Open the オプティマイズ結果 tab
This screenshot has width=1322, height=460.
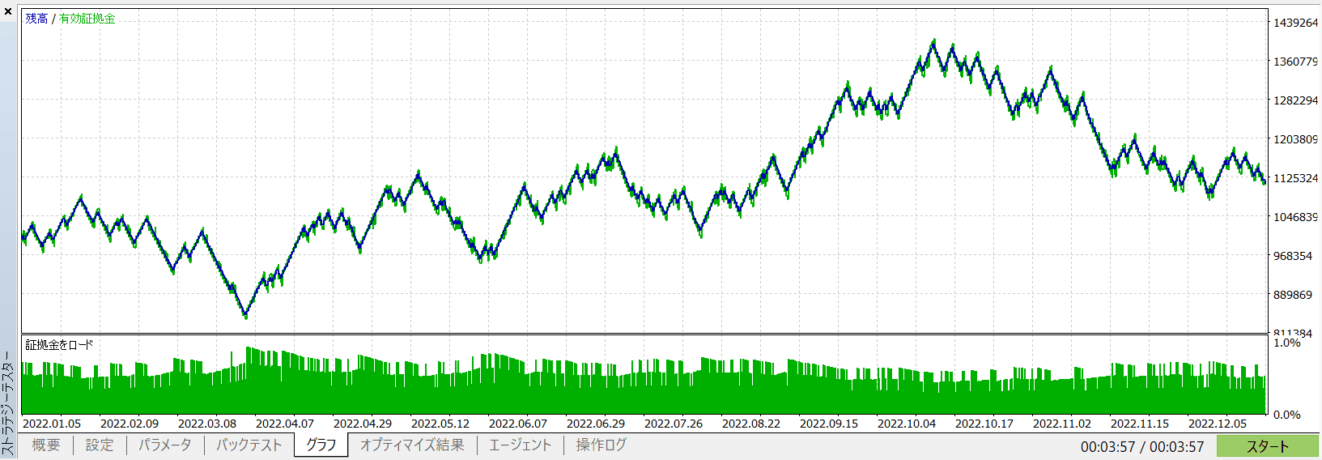pyautogui.click(x=412, y=445)
